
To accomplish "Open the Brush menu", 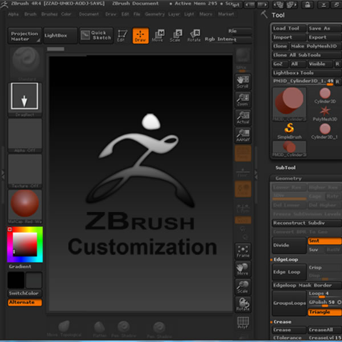I will (30, 14).
